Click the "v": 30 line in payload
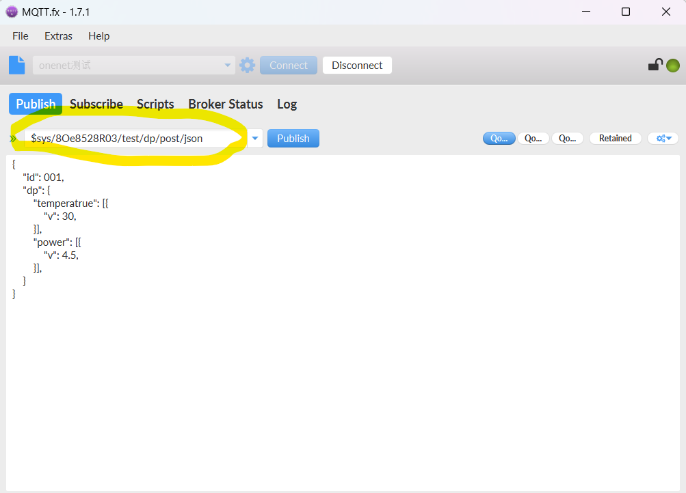This screenshot has height=493, width=686. coord(60,216)
